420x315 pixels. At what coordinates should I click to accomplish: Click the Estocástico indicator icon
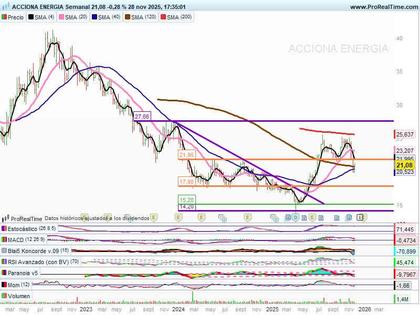tap(5, 229)
